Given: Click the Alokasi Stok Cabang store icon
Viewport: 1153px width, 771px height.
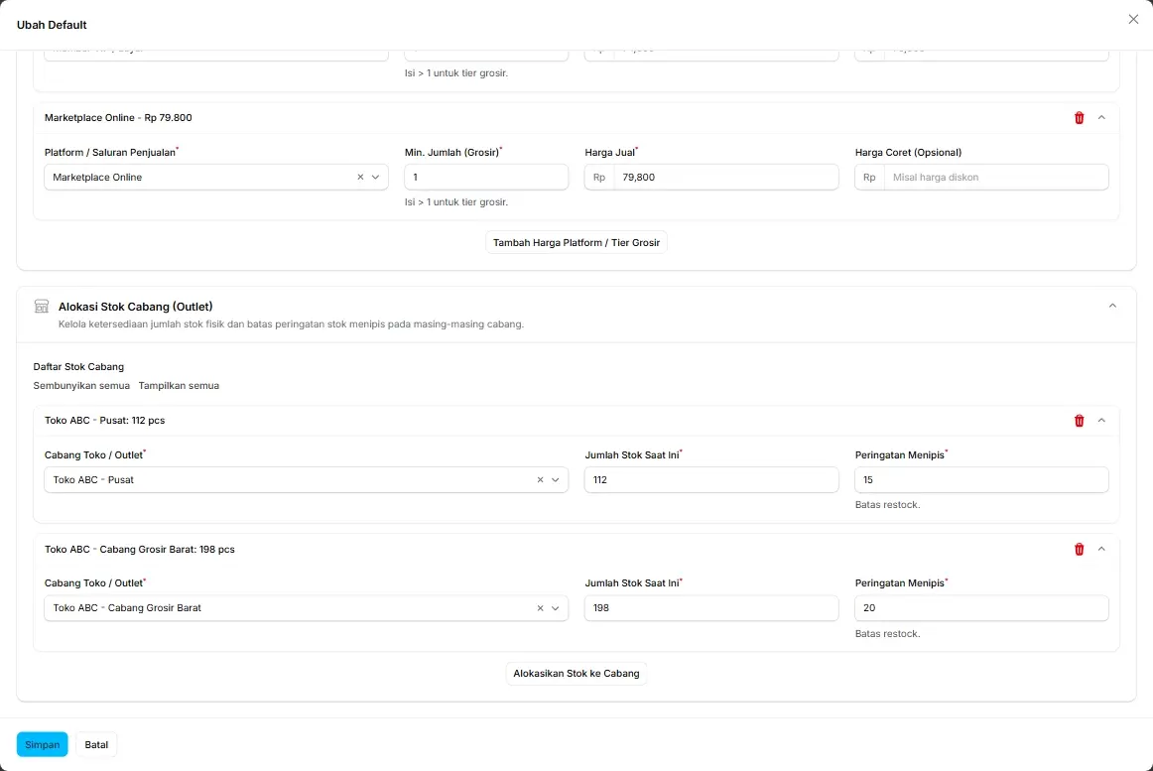Looking at the screenshot, I should (42, 306).
